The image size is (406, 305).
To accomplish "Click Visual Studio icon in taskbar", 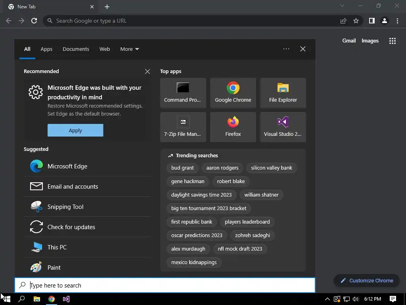I will [x=66, y=299].
